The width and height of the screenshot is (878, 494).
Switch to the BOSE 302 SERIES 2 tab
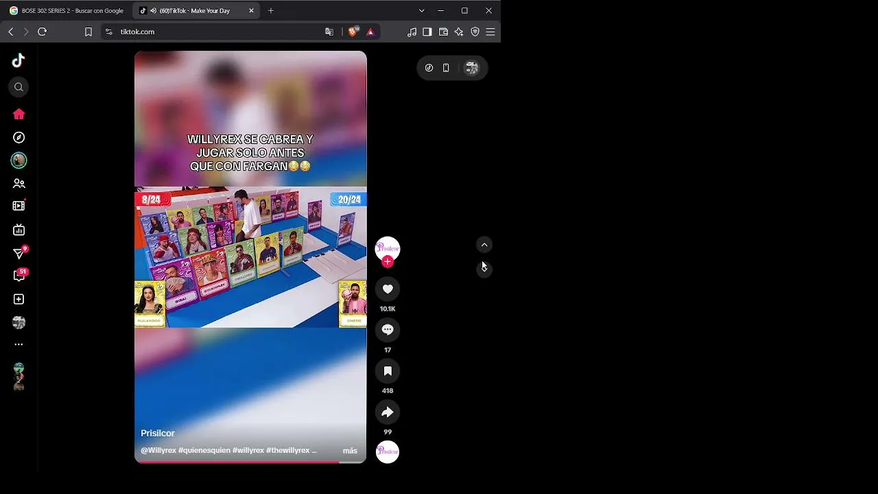67,11
